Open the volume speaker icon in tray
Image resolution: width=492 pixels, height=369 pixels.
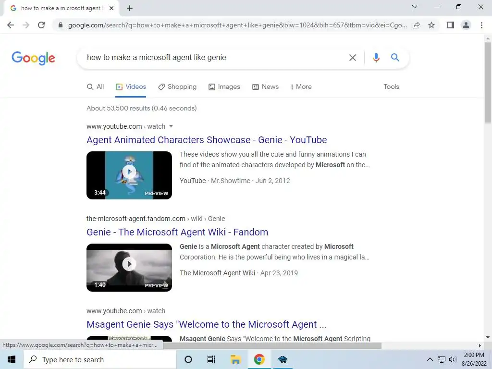(453, 359)
